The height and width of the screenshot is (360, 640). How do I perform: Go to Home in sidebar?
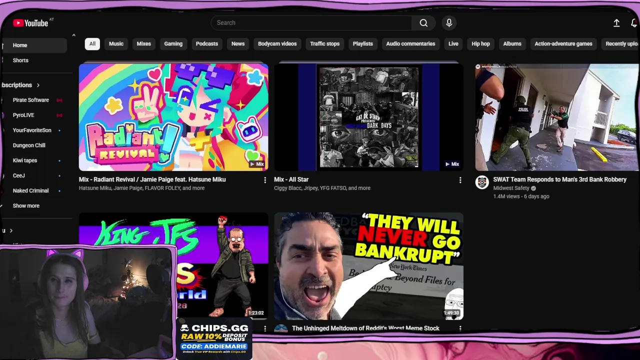tap(33, 45)
